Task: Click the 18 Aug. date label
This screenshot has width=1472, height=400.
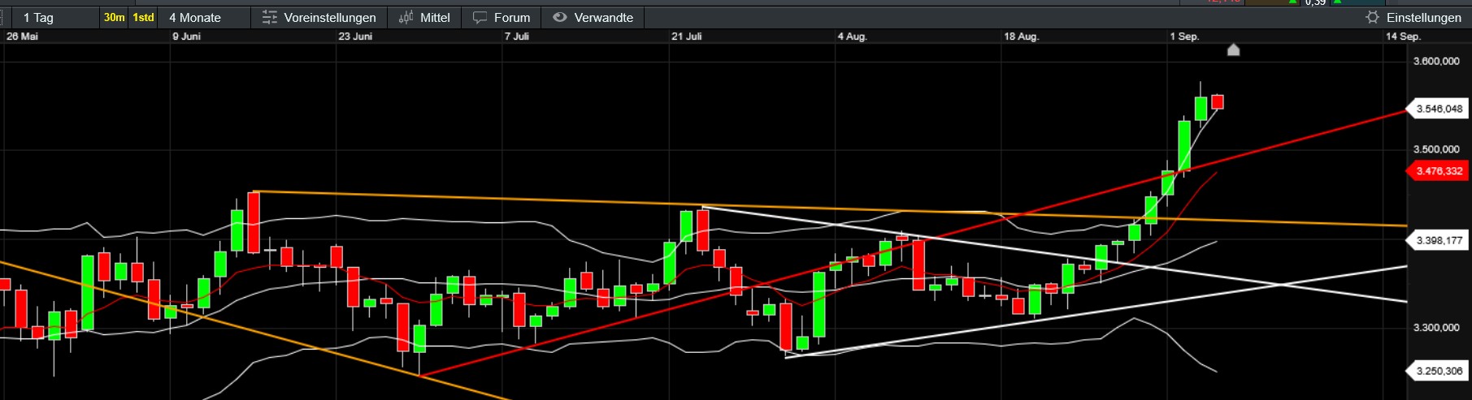Action: click(x=1022, y=37)
